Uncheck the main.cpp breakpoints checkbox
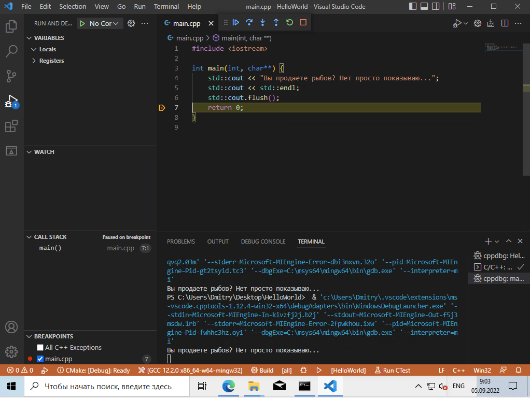The image size is (530, 398). coord(40,359)
